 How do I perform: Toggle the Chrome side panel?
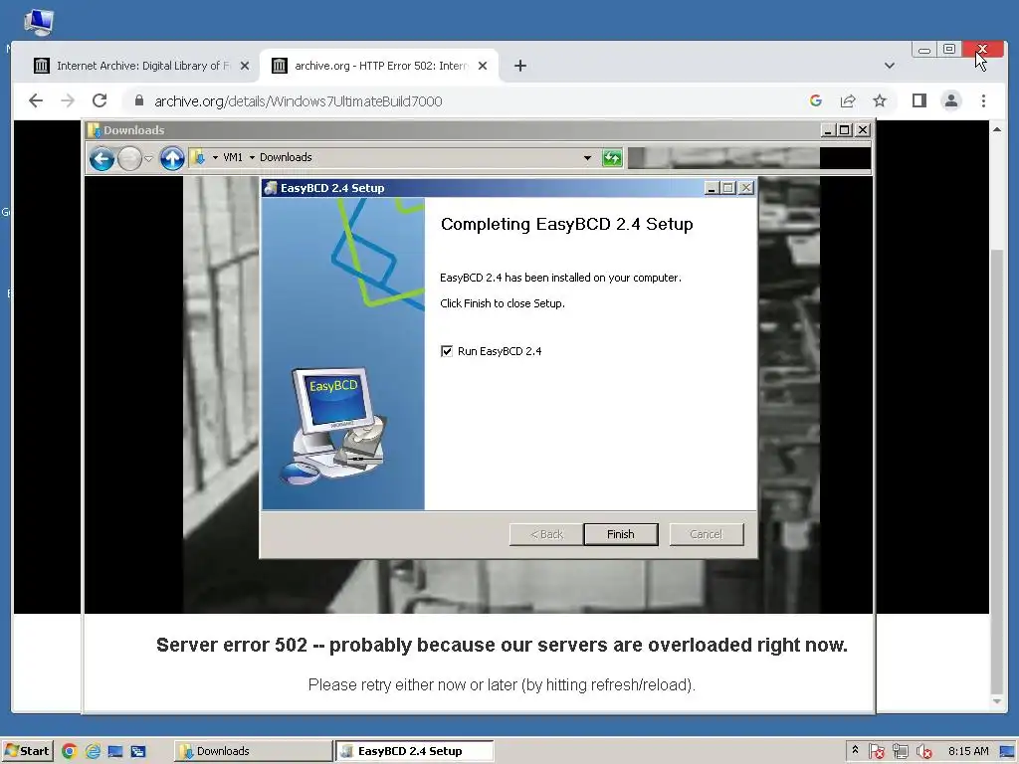[918, 100]
